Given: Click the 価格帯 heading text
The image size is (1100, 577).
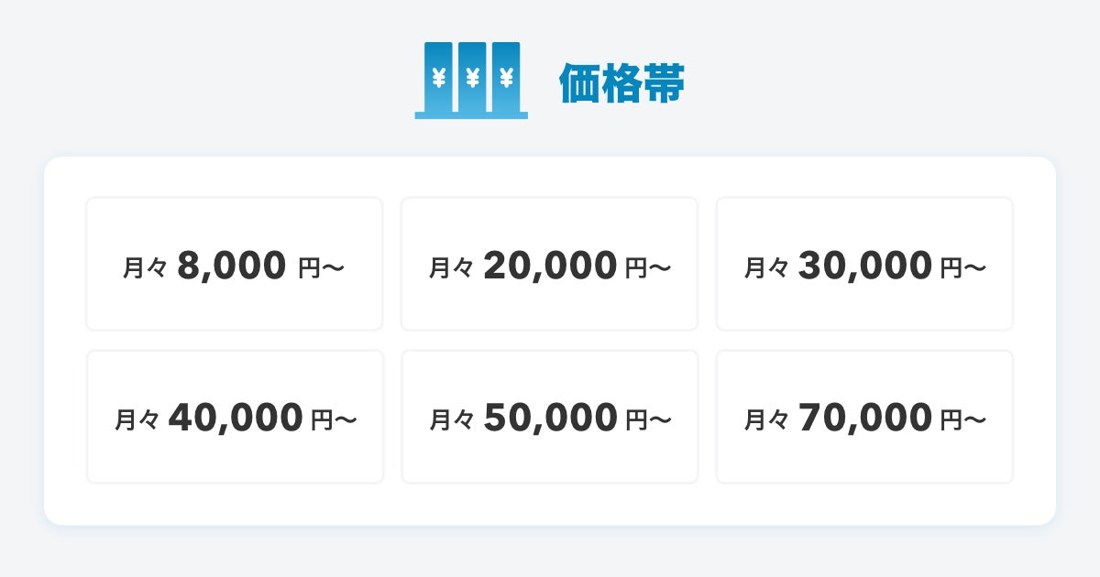Looking at the screenshot, I should [621, 85].
